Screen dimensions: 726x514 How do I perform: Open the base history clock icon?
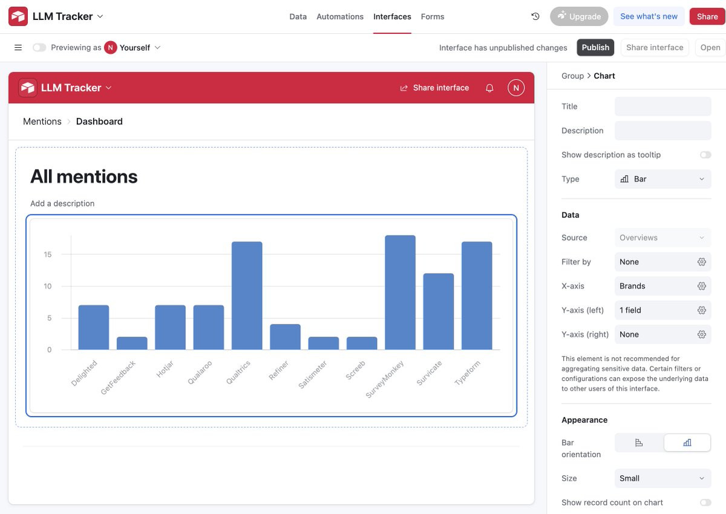[x=535, y=16]
